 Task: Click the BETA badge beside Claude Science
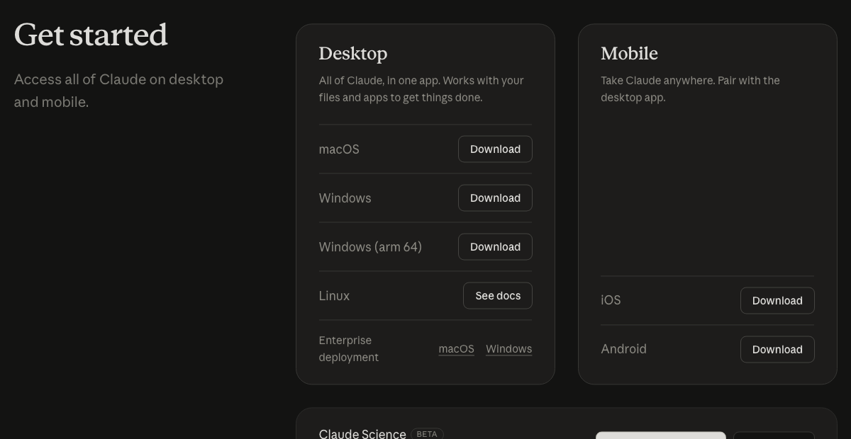(x=427, y=433)
